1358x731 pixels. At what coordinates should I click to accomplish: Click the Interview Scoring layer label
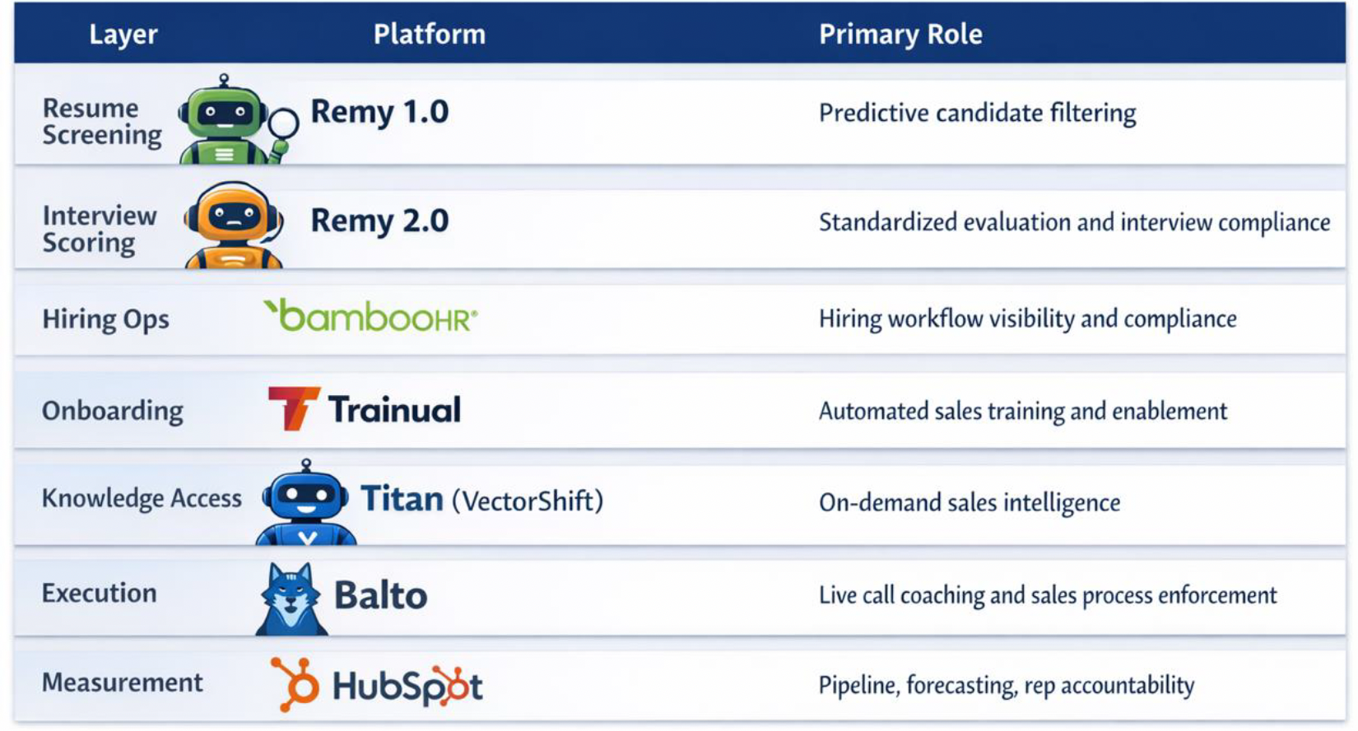click(99, 229)
